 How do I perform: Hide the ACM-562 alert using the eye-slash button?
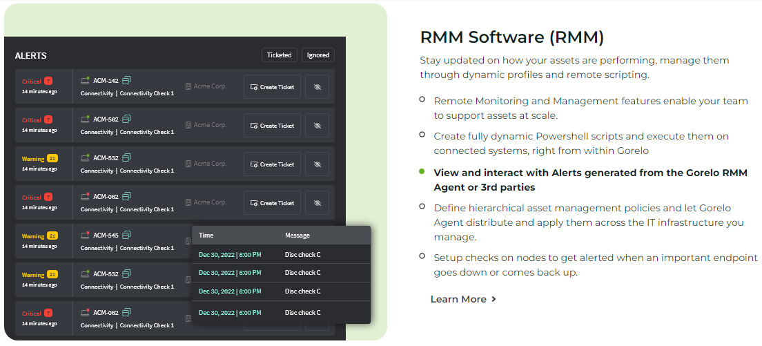tap(317, 126)
